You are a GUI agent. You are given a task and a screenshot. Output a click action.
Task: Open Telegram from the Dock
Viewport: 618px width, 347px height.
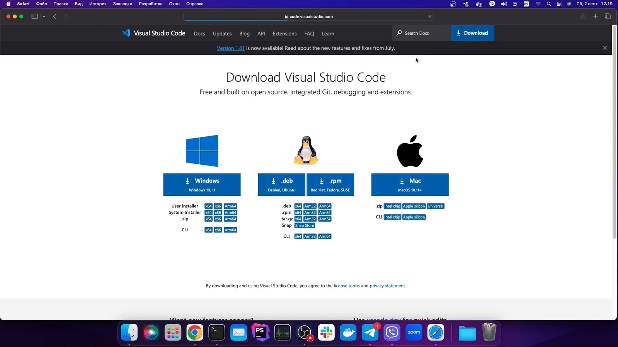pyautogui.click(x=370, y=332)
